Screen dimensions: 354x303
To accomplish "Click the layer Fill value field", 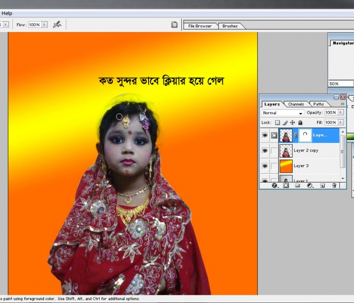I will [331, 122].
